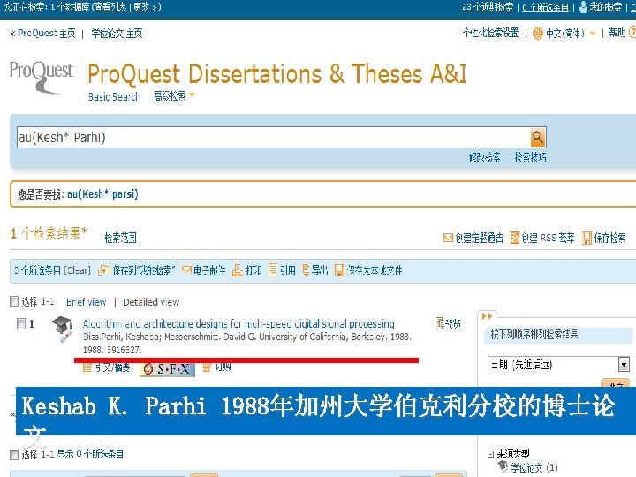
Task: Click the 导出 export icon
Action: pos(306,270)
